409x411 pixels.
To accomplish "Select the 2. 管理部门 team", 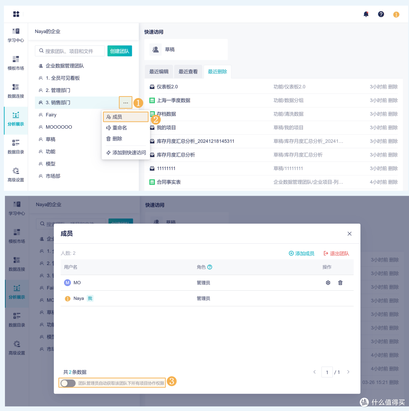I will [83, 90].
